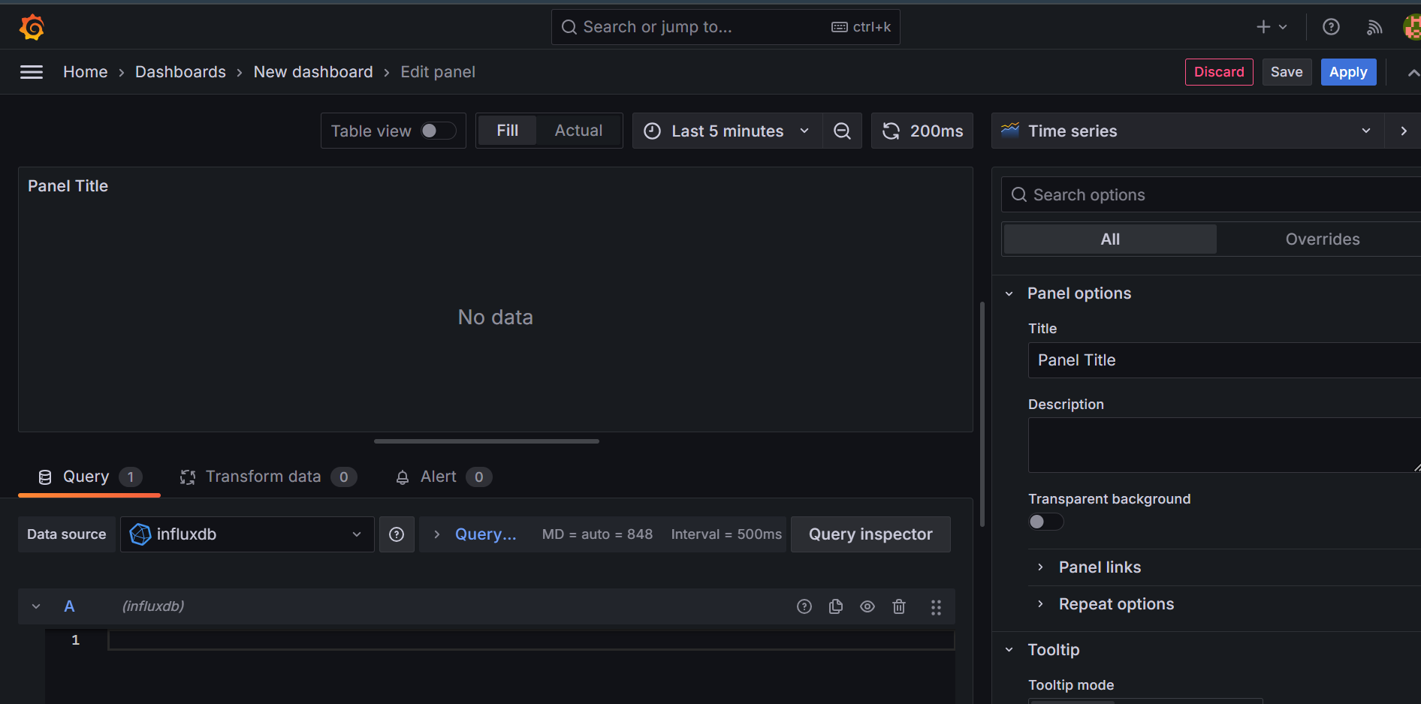1421x704 pixels.
Task: Click the Search or jump to field
Action: 726,27
